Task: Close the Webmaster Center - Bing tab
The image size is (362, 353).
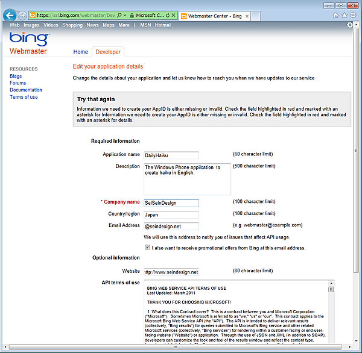Action: point(247,16)
